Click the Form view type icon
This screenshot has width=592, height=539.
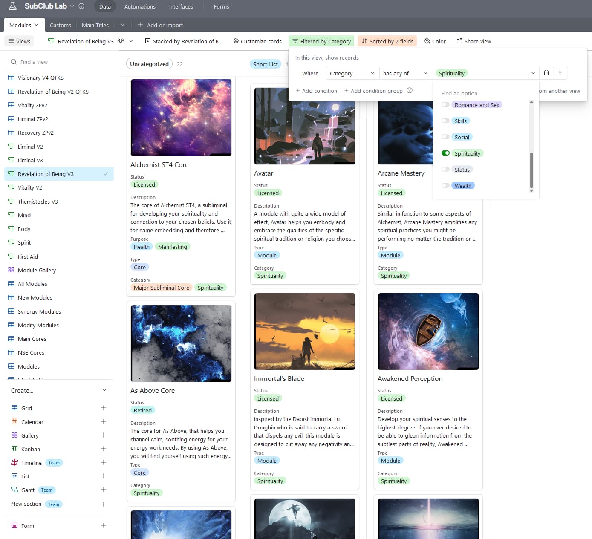tap(14, 526)
